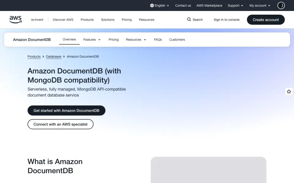Select the Overview tab
Screen dimensions: 294x183
point(69,39)
